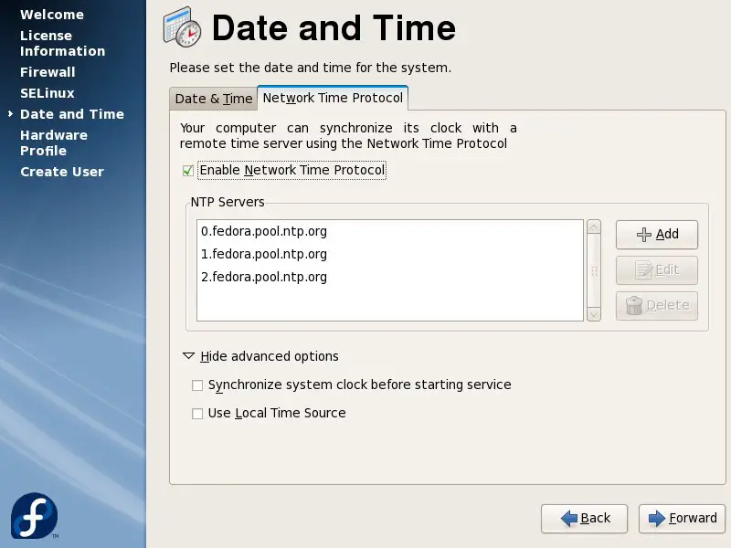Viewport: 731px width, 548px height.
Task: Click the Date and Time calendar clock icon
Action: click(x=183, y=28)
